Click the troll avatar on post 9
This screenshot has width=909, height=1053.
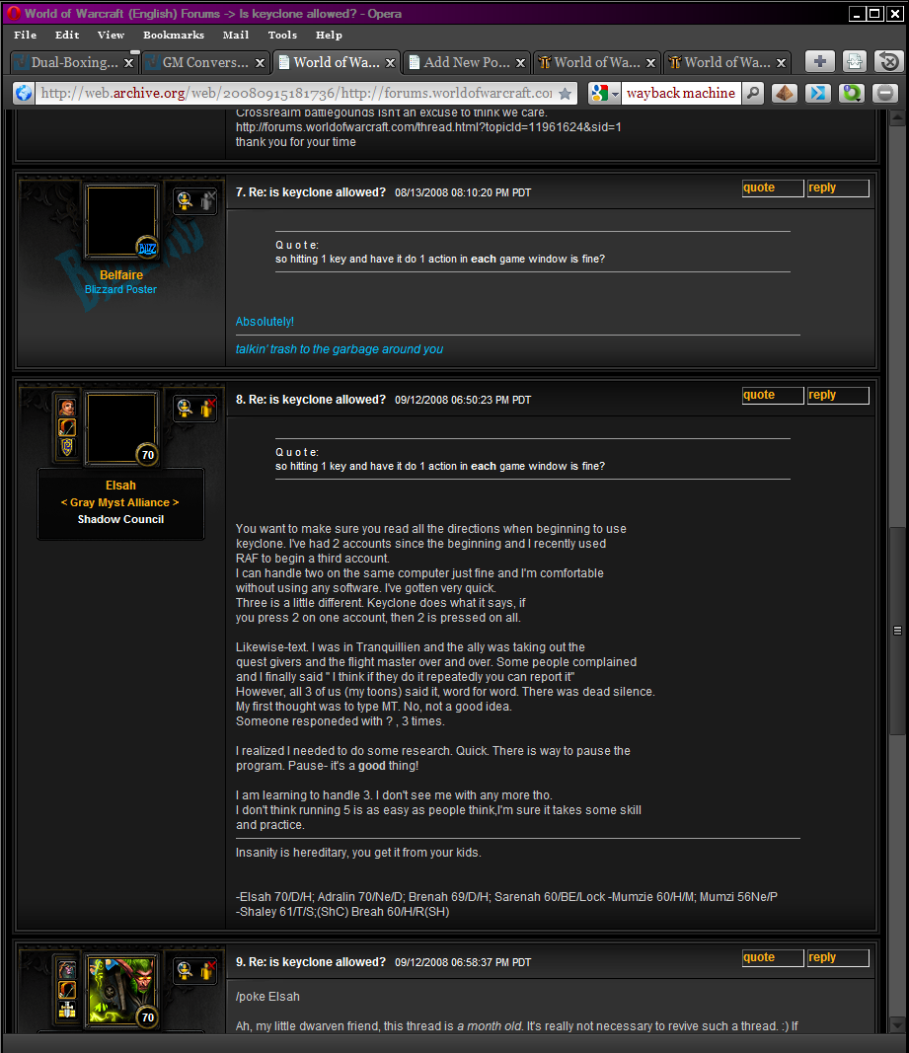(x=121, y=991)
